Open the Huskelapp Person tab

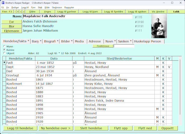tap(147, 41)
